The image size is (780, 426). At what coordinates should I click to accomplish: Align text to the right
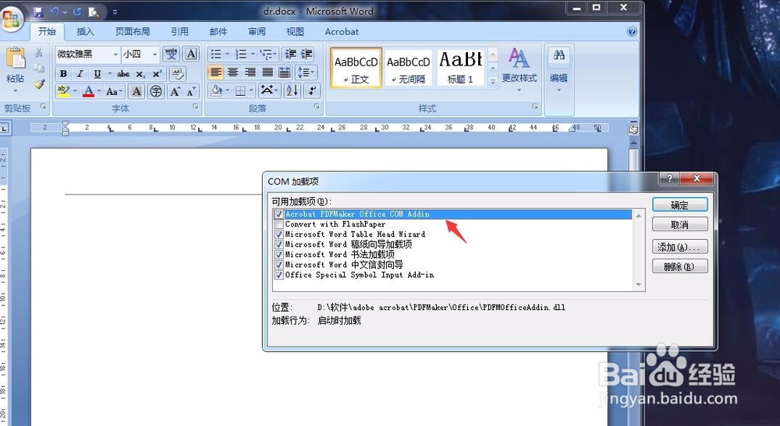[x=250, y=72]
